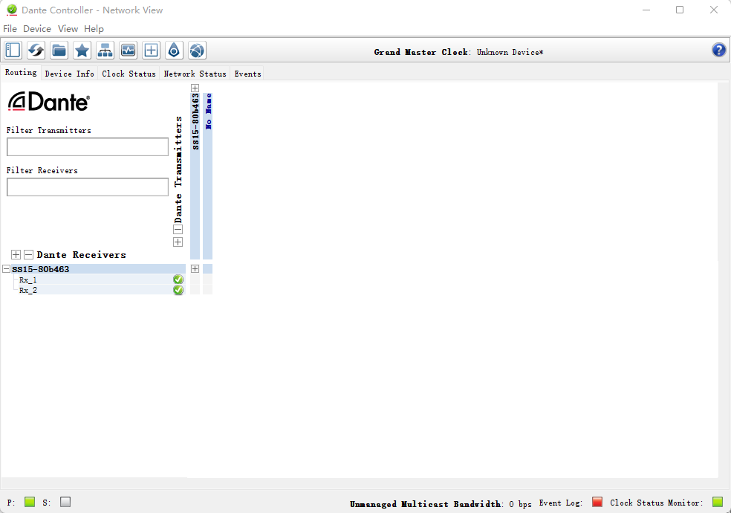This screenshot has width=731, height=513.
Task: Click the Device View plus icon
Action: (151, 51)
